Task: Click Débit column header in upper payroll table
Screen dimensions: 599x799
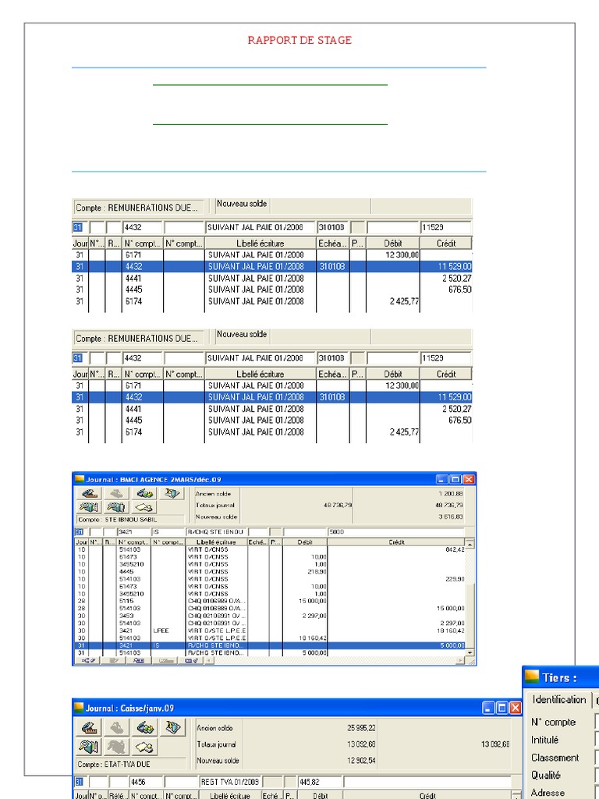Action: [x=393, y=243]
